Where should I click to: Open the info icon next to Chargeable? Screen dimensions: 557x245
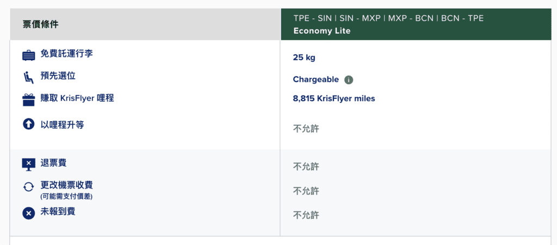pos(349,80)
